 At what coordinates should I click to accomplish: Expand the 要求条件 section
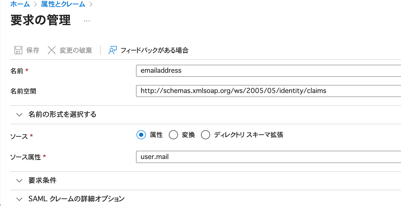pos(42,180)
